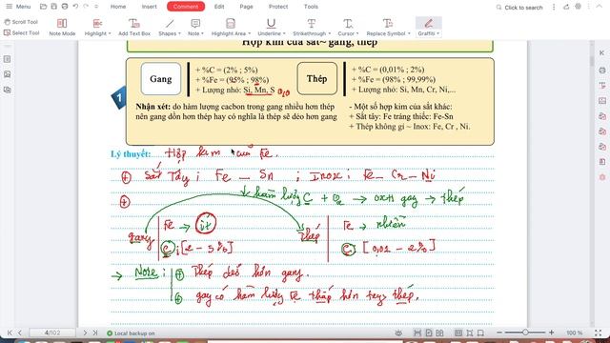This screenshot has height=343, width=610.
Task: Open settings gear icon in the top right
Action: [579, 7]
